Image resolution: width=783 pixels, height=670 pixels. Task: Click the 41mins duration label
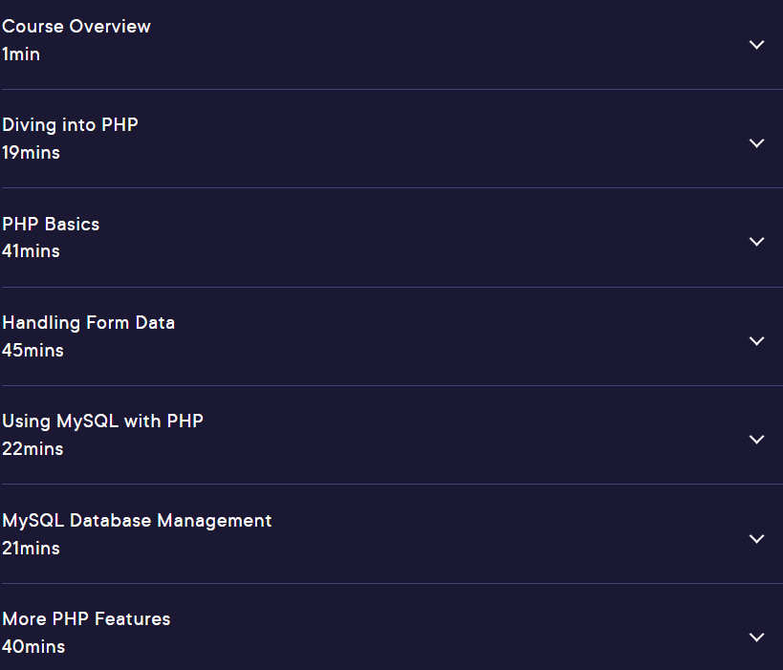(x=31, y=250)
